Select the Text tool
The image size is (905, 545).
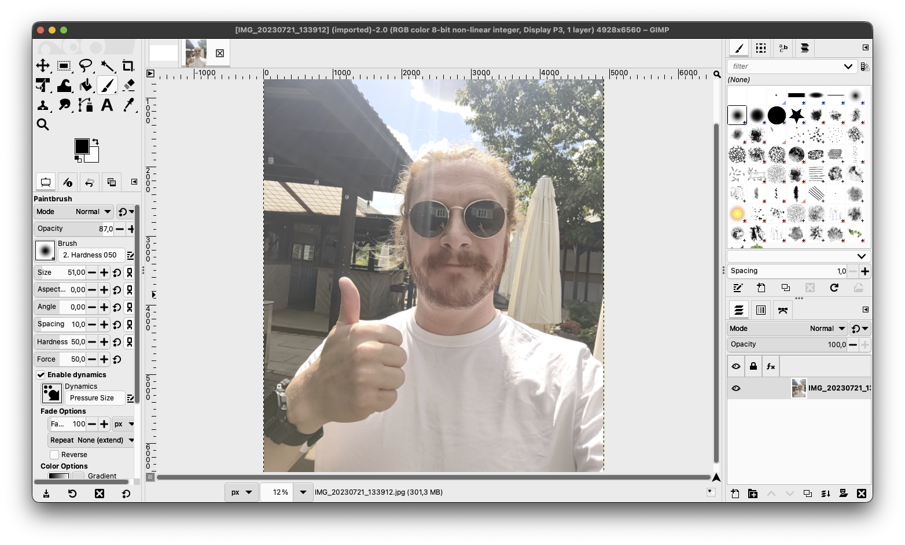pyautogui.click(x=107, y=105)
